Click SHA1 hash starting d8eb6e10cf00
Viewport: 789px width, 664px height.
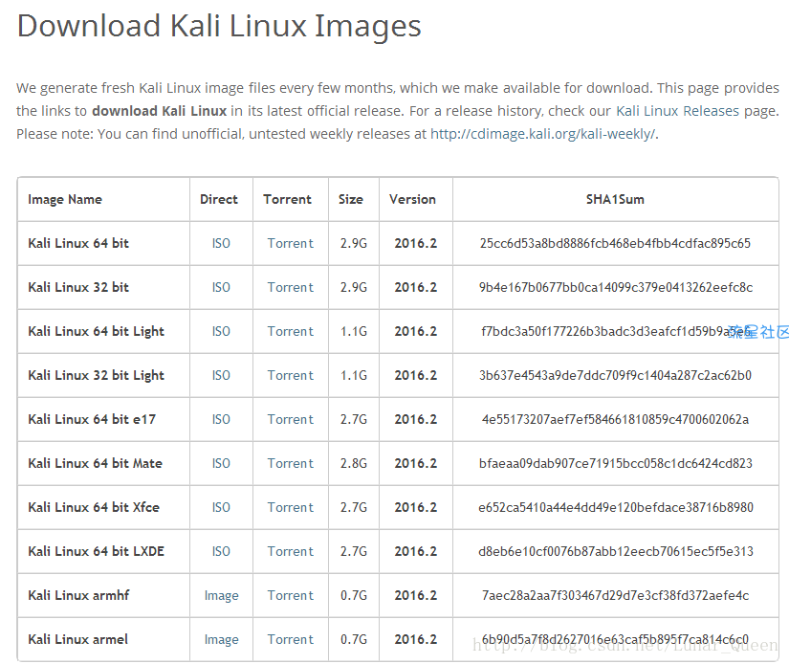pos(615,551)
